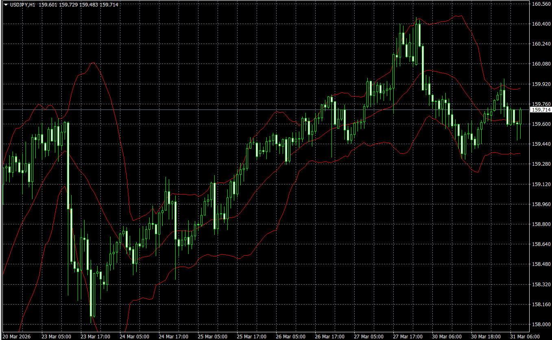
Task: Click the 26 Mar 05:00 time label
Action: click(290, 337)
